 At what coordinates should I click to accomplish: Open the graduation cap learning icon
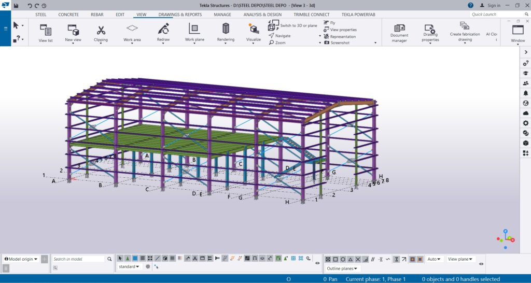click(526, 73)
